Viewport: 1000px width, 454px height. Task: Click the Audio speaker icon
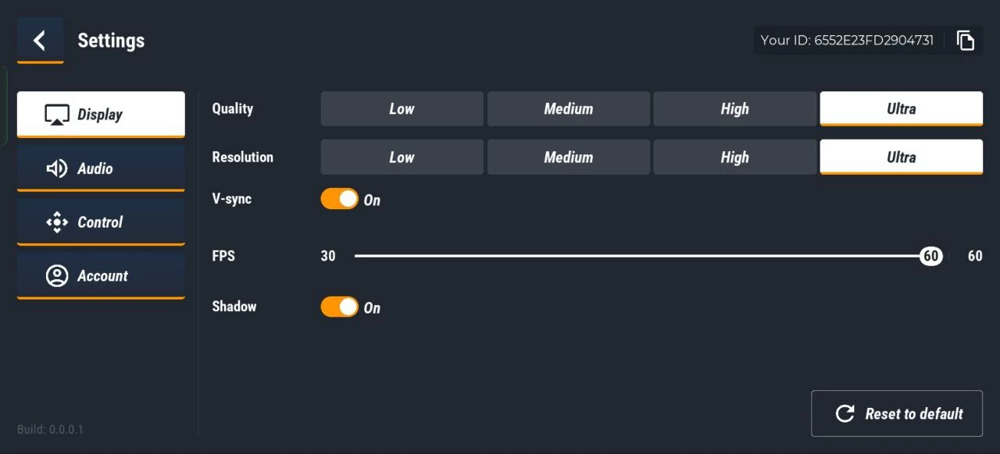click(57, 168)
